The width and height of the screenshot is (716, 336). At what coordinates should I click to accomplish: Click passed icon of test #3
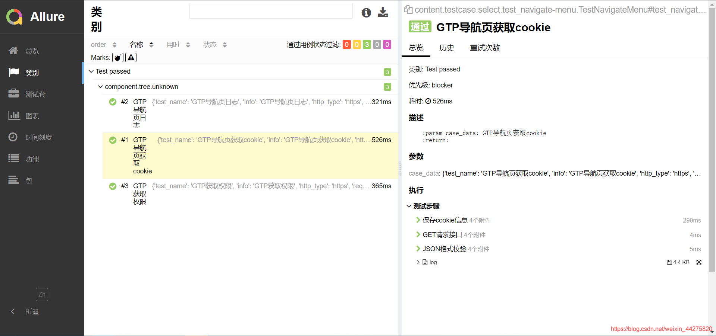click(x=113, y=186)
